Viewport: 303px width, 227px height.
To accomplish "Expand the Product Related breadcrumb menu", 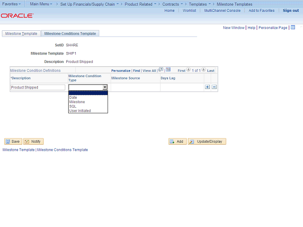I will [141, 4].
